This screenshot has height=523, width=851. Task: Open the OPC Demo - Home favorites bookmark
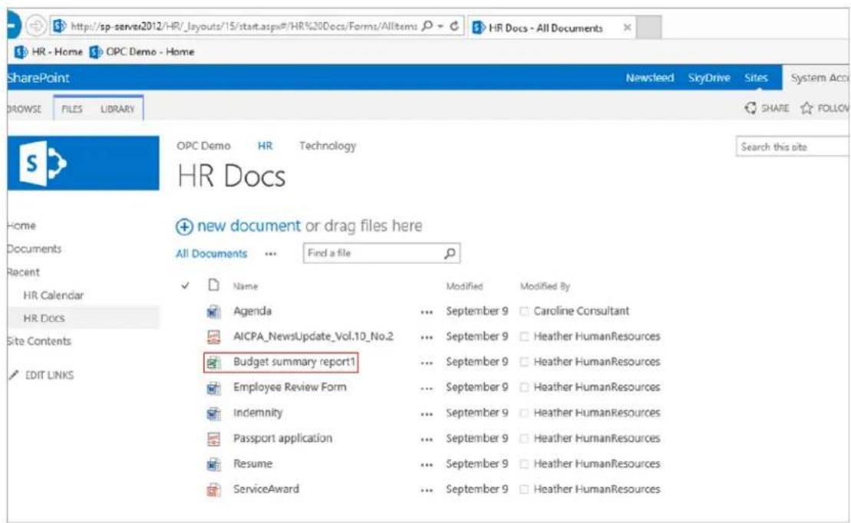(x=142, y=51)
